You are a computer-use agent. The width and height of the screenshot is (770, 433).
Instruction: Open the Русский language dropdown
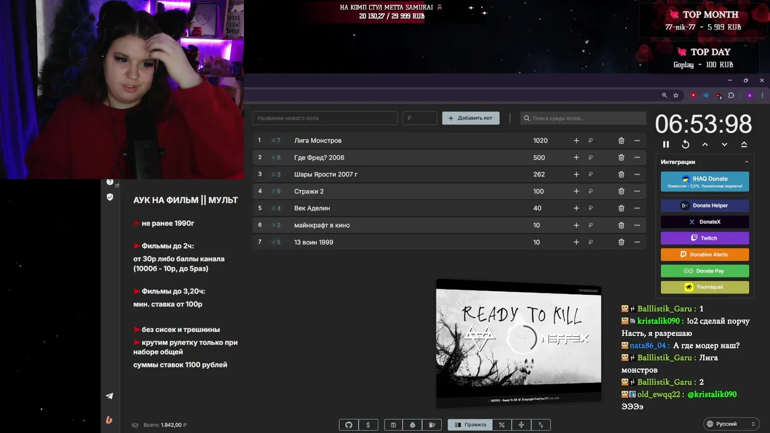point(731,424)
